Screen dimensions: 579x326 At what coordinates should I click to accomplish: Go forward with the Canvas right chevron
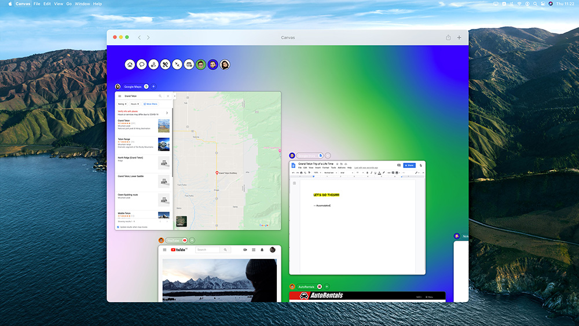coord(148,37)
